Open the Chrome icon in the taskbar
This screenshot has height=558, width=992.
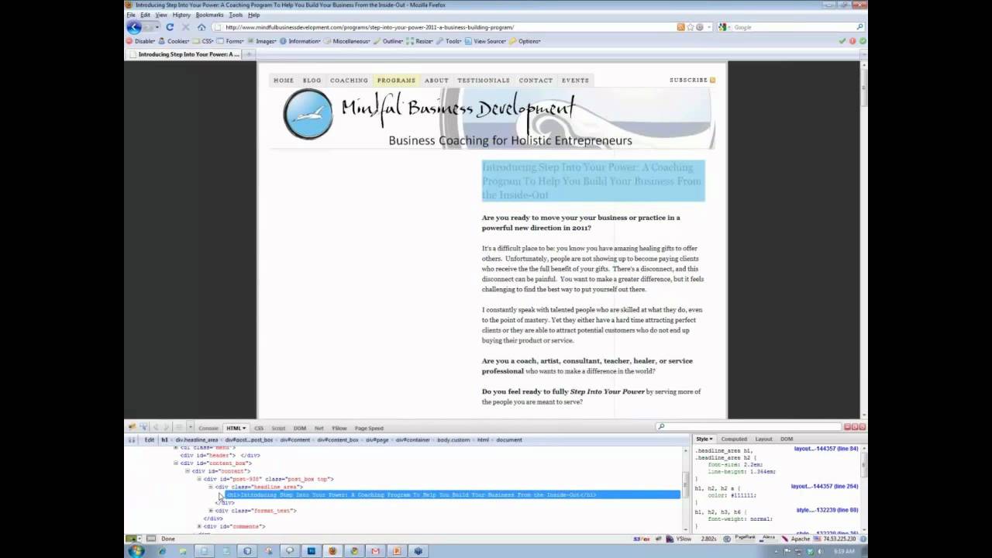pos(354,551)
